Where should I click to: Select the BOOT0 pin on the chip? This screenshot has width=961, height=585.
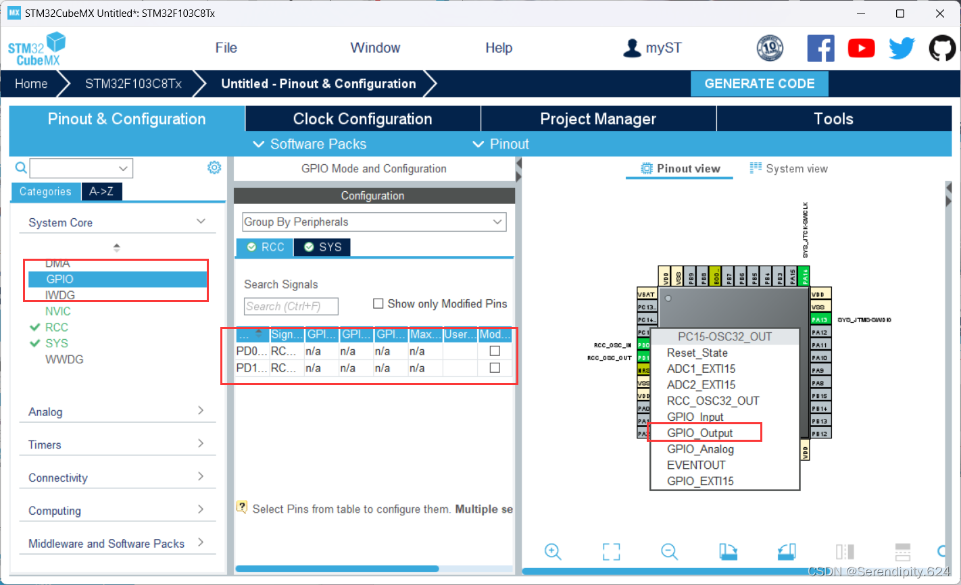click(716, 276)
